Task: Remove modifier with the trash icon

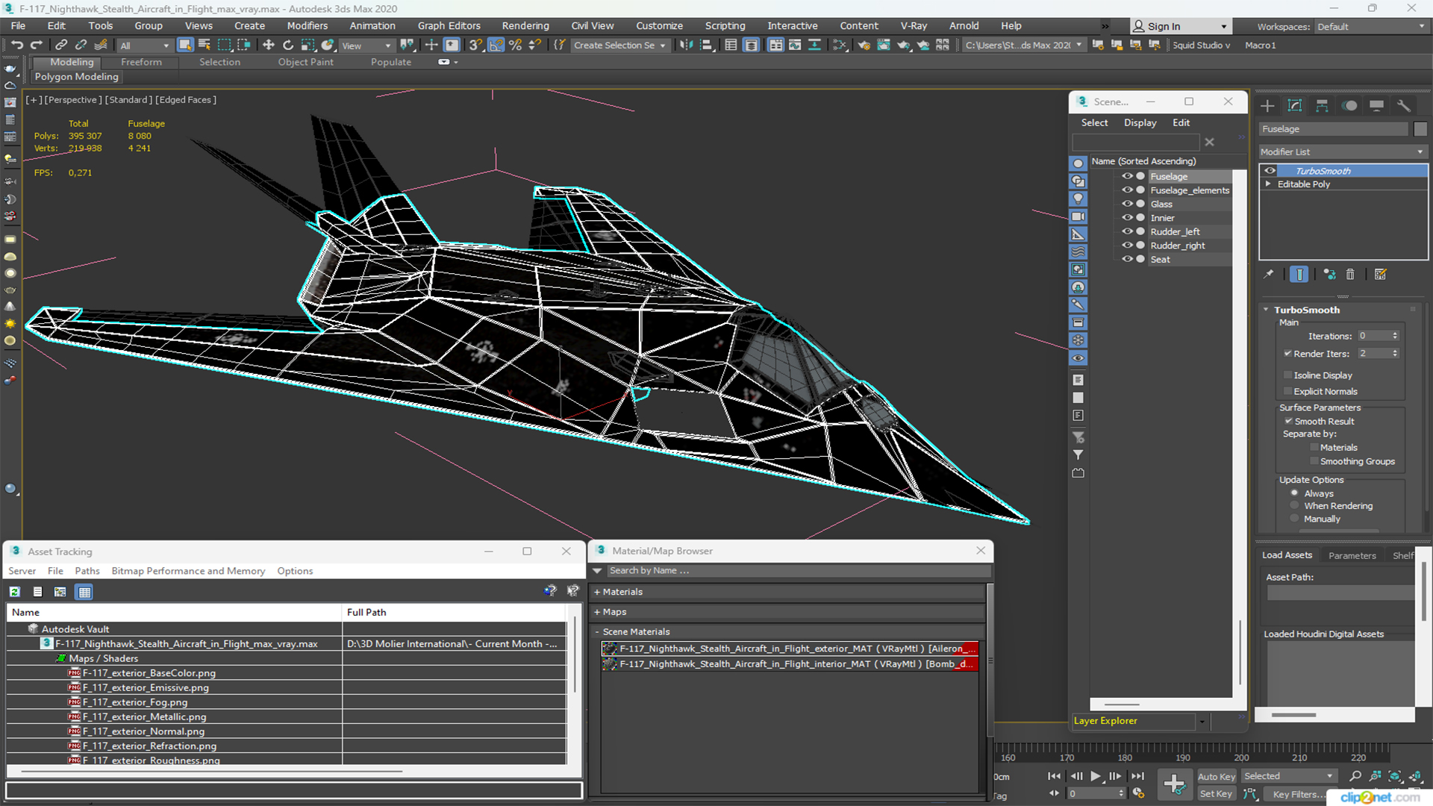Action: click(1350, 275)
